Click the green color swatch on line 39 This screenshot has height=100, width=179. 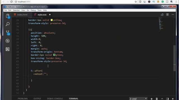coord(54,55)
